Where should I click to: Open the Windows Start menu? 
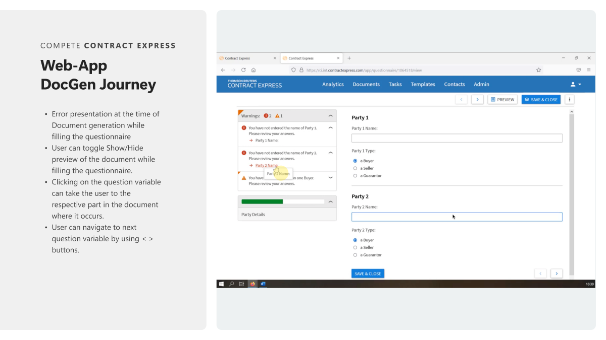222,284
